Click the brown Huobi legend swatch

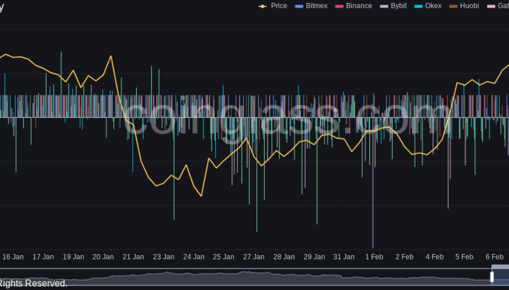[x=453, y=6]
